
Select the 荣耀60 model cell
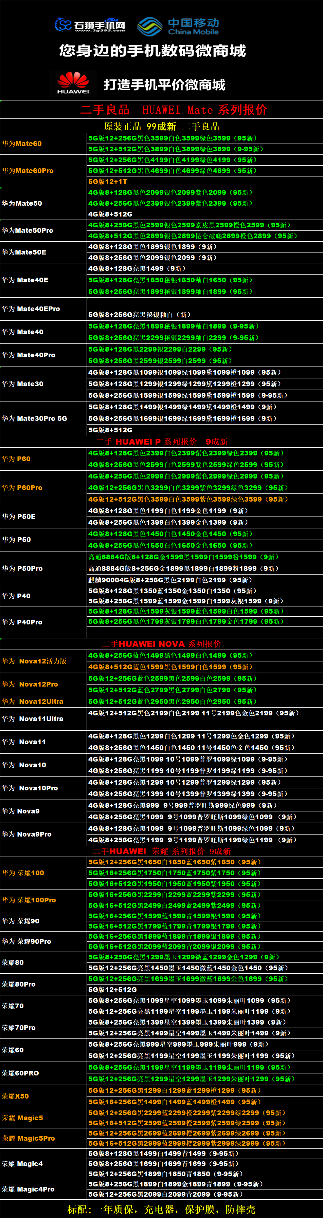click(43, 1050)
